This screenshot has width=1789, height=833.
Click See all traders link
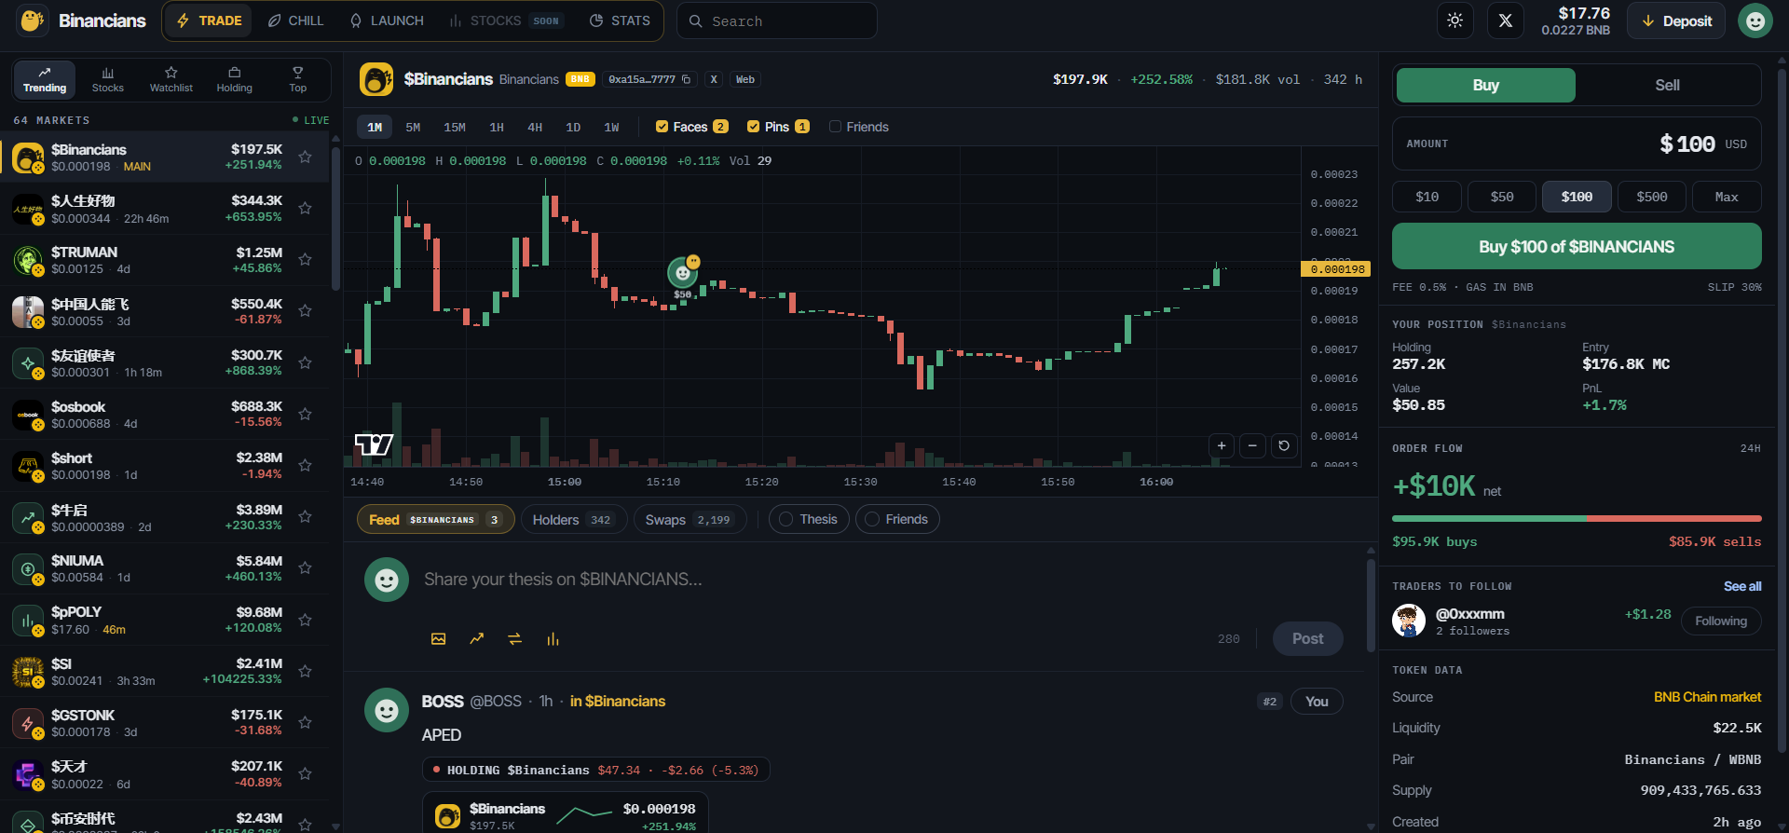click(x=1742, y=586)
